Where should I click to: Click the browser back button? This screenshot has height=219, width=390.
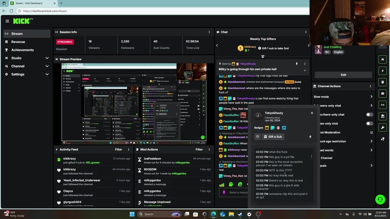[x=4, y=11]
